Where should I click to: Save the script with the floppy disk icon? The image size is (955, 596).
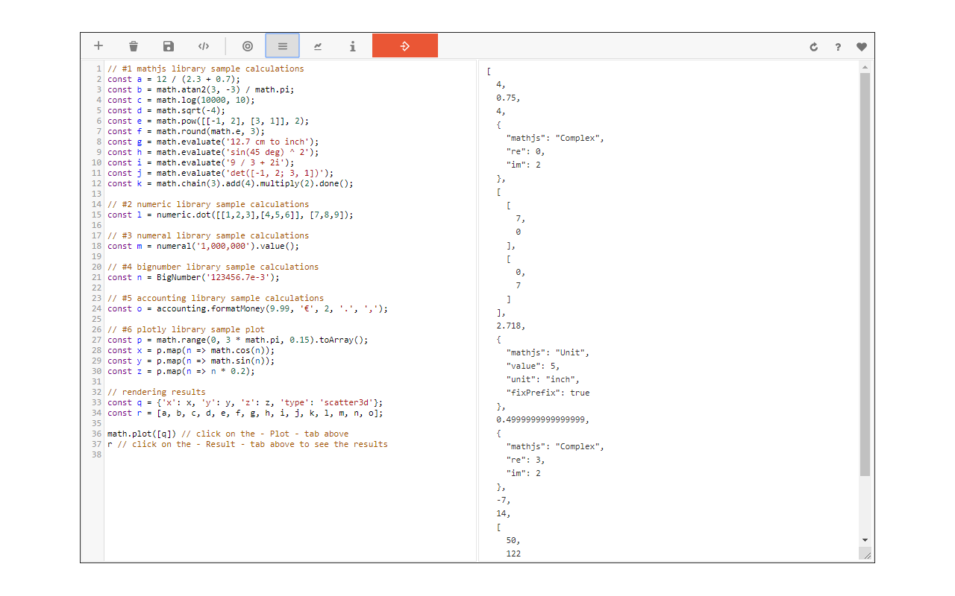(169, 46)
